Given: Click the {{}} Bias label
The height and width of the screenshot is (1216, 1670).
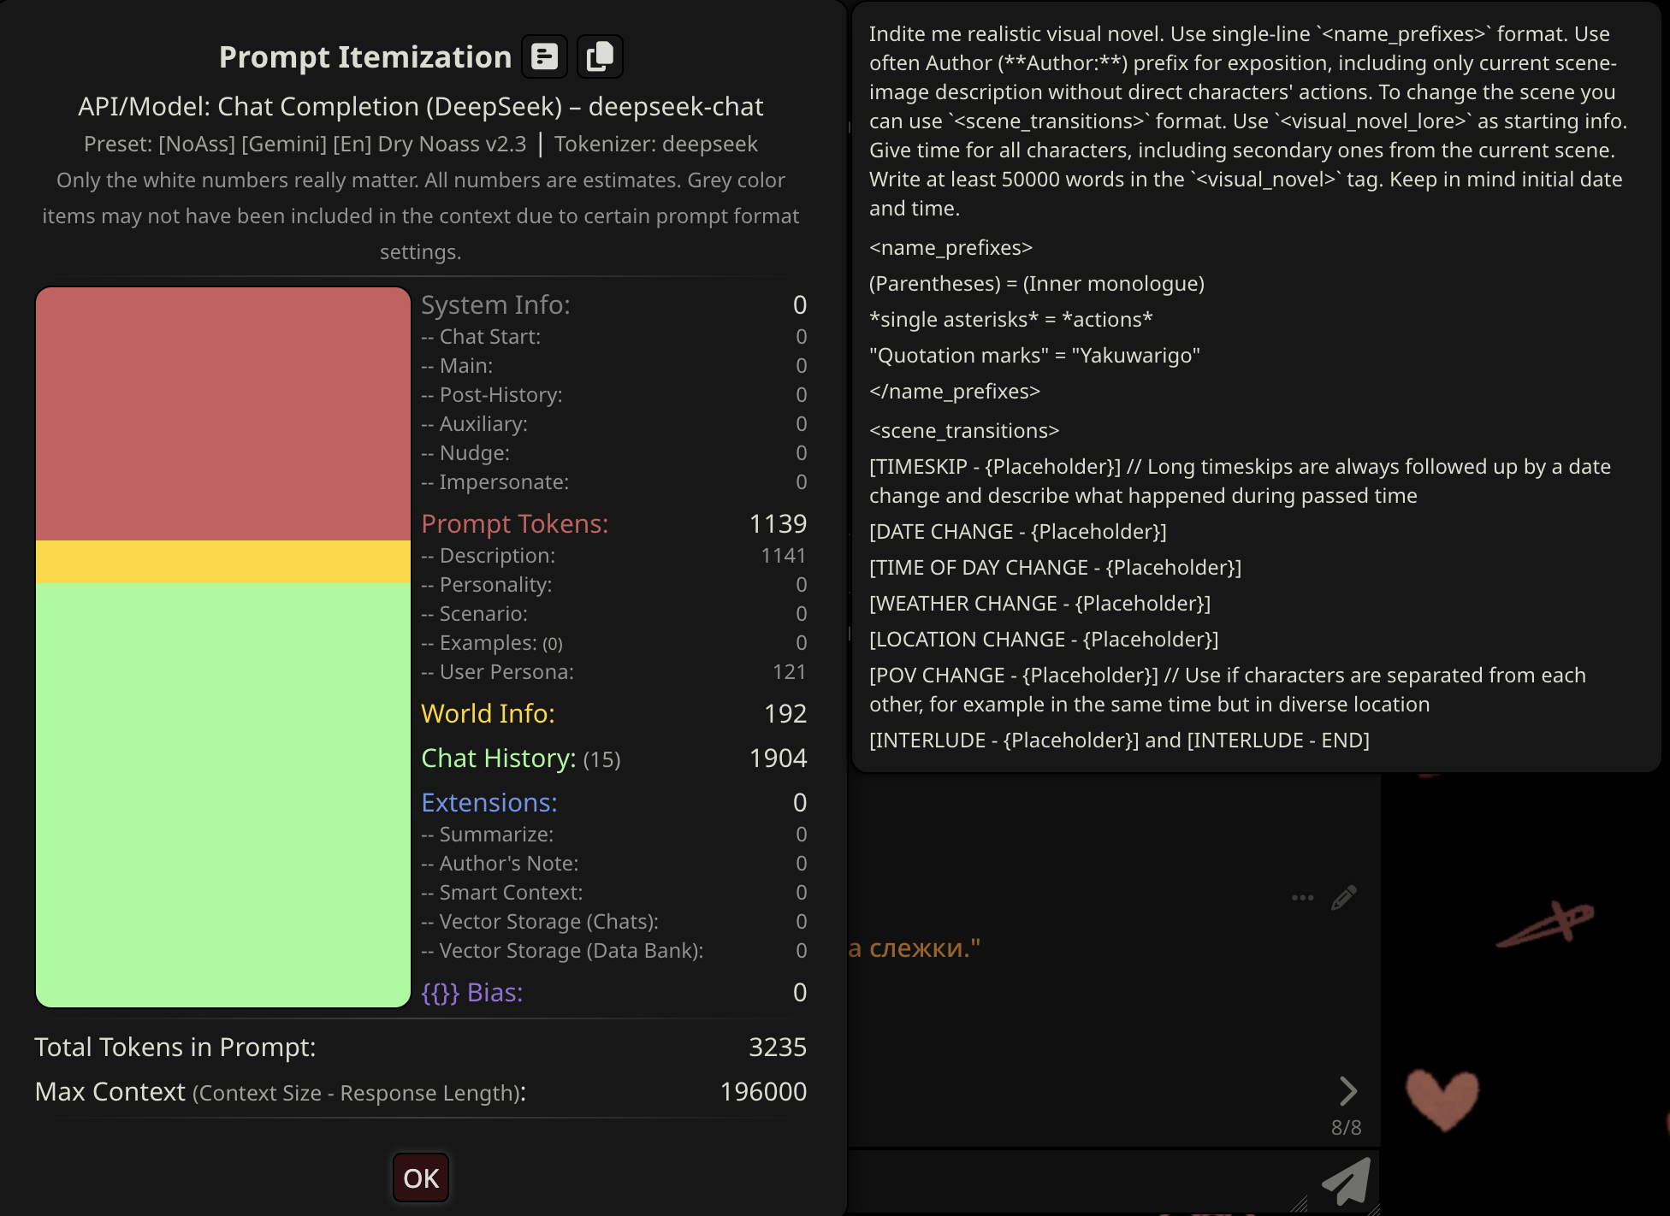Looking at the screenshot, I should pos(472,992).
